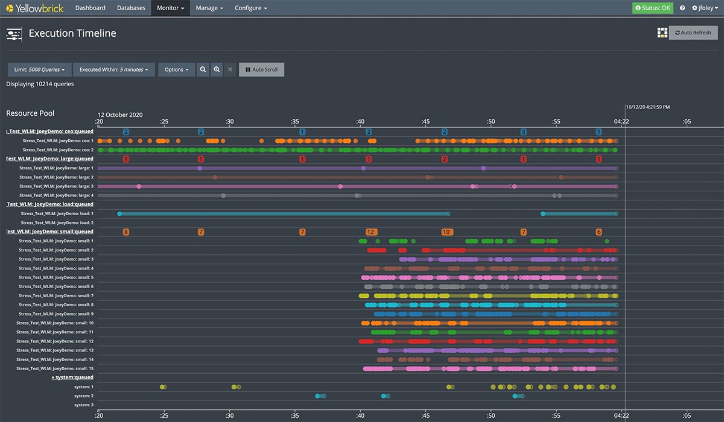This screenshot has width=724, height=422.
Task: Click the Execution Timeline page icon
Action: click(14, 34)
